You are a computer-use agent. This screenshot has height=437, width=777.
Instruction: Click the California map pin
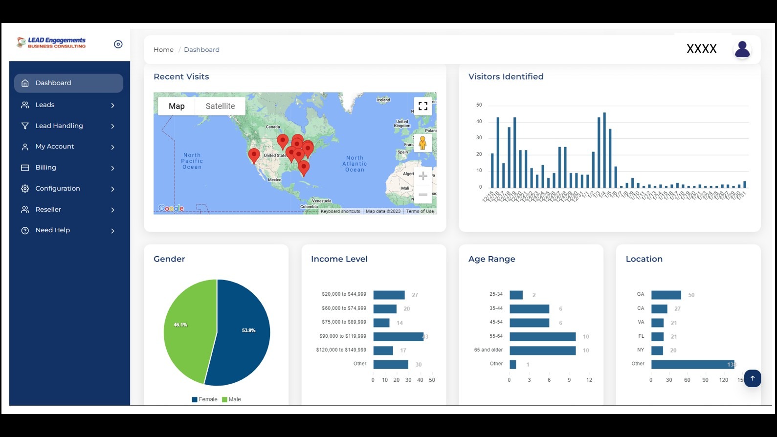coord(254,155)
